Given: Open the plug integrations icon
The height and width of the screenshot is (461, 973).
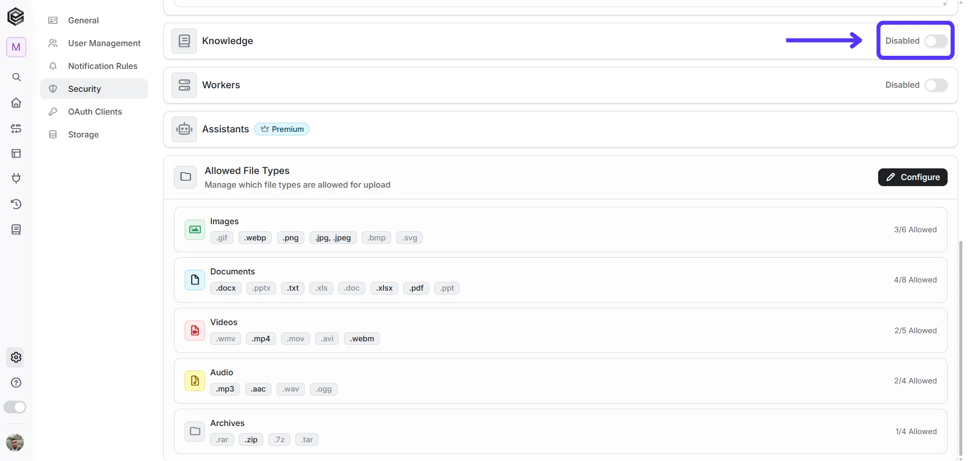Looking at the screenshot, I should (x=16, y=179).
